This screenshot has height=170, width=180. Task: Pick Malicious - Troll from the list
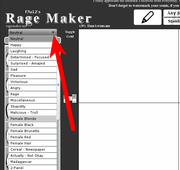coord(33,113)
